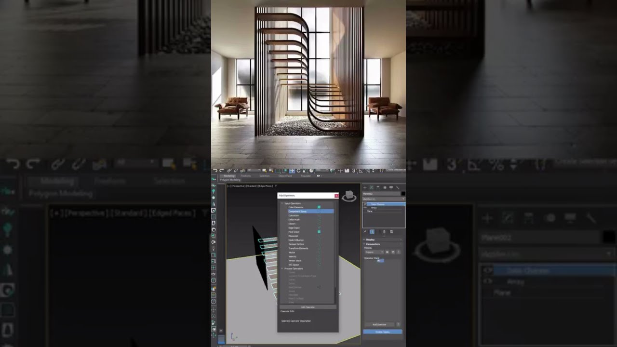The image size is (617, 347).
Task: Click the Undo arrow in main toolbar
Action: [x=215, y=171]
